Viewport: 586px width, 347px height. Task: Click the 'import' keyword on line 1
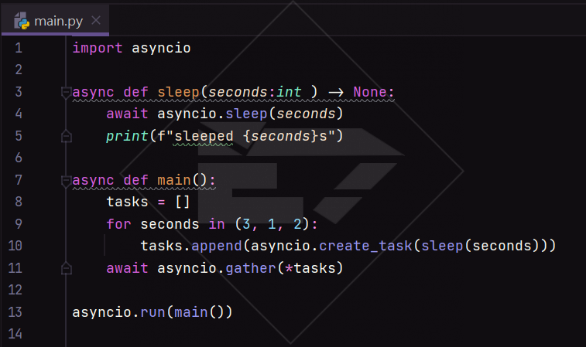(x=98, y=48)
